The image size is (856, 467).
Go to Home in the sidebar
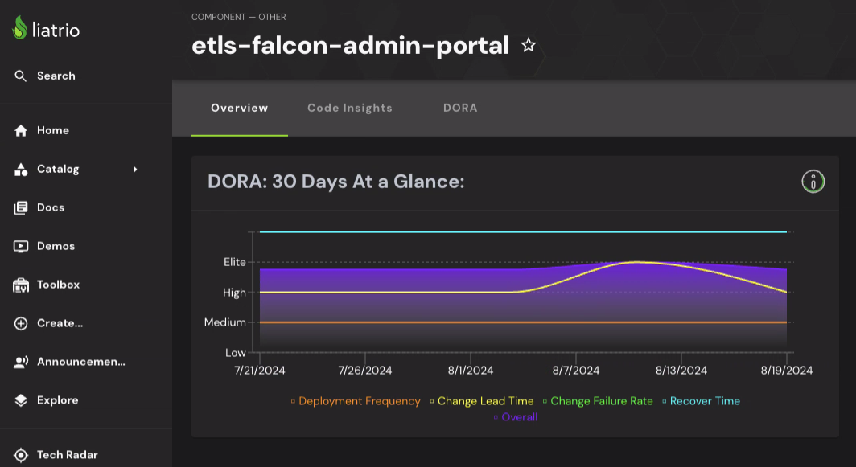[86, 130]
